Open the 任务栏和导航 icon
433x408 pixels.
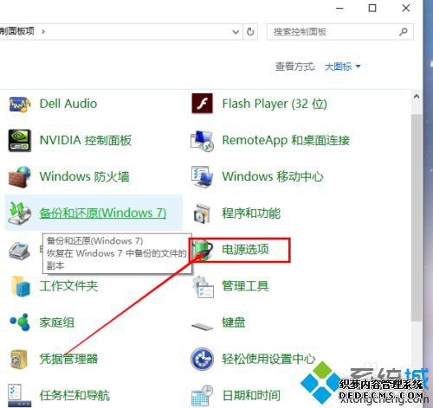[x=19, y=395]
